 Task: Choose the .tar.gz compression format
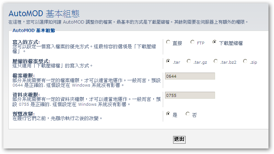click(189, 61)
